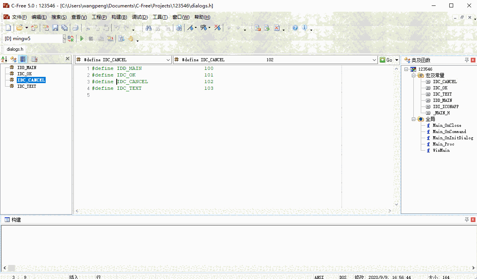Select the dialogs.h tab
Viewport: 477px width, 279px height.
pyautogui.click(x=14, y=49)
